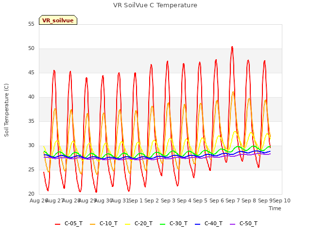
Task: Click the 45 y-axis tick label
Action: (x=31, y=73)
